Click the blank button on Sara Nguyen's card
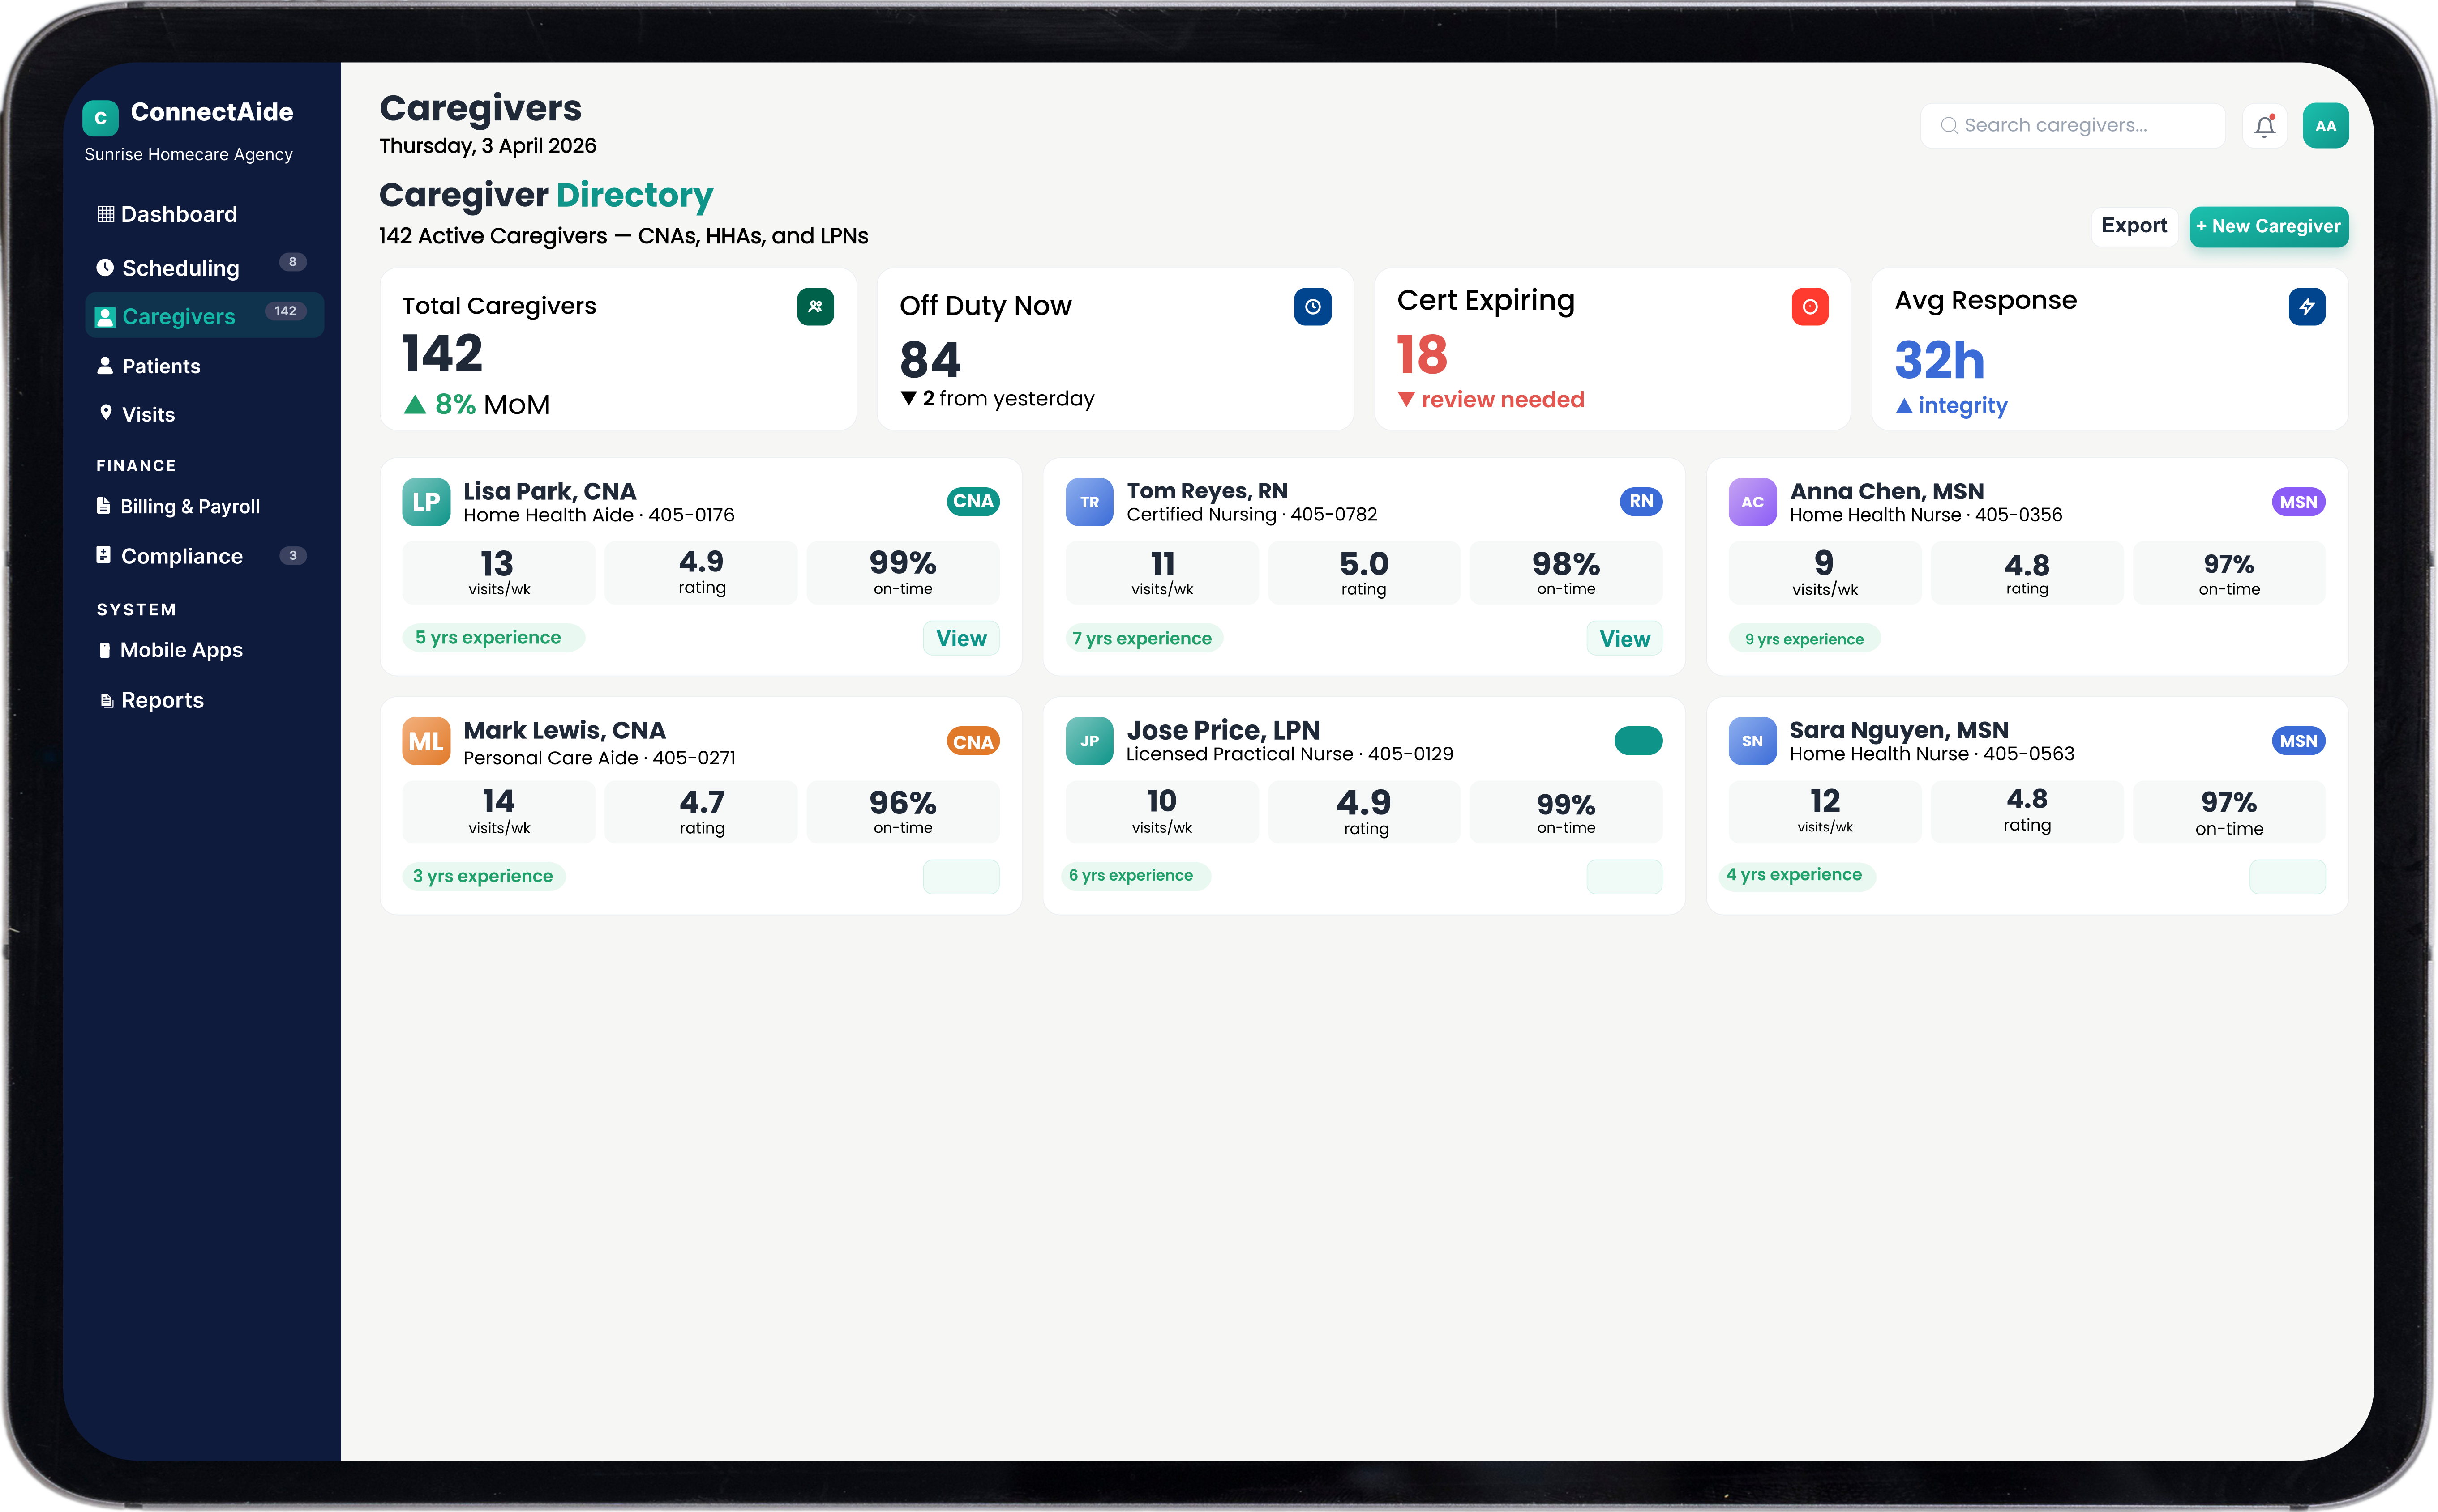Viewport: 2438px width, 1512px height. coord(2288,877)
